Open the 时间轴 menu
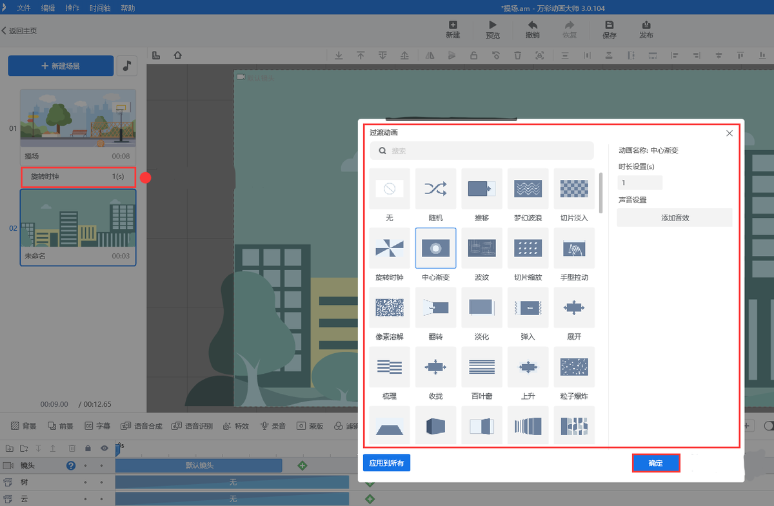 tap(99, 8)
